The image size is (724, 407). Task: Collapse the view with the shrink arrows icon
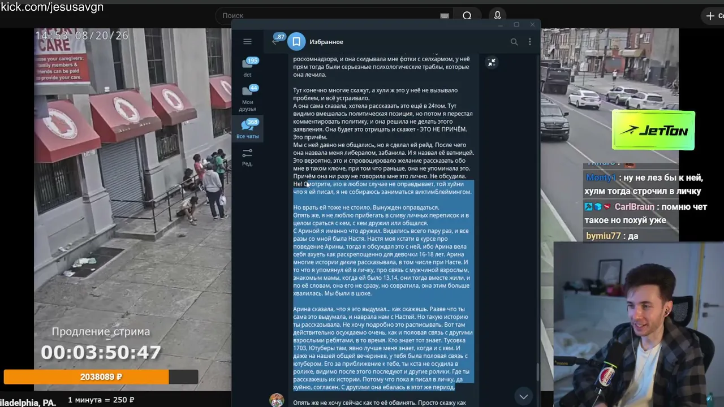(492, 63)
